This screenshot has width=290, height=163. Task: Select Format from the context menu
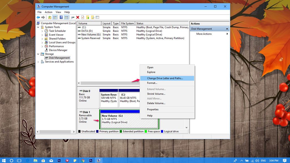click(x=167, y=83)
